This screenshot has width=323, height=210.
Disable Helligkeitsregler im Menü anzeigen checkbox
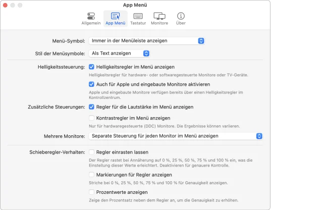92,67
